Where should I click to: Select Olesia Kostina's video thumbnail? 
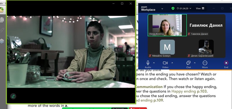[x=167, y=25]
